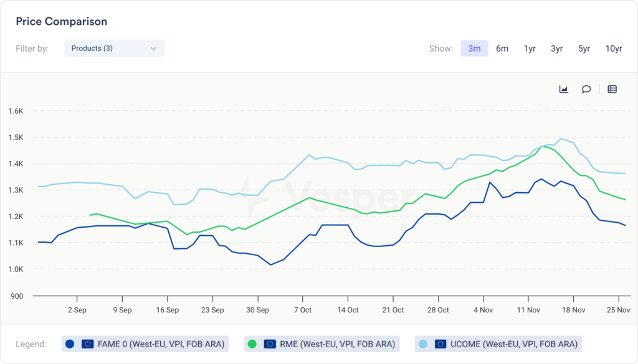Click UCOME peak near 18 Nov
Image resolution: width=638 pixels, height=364 pixels.
[561, 139]
